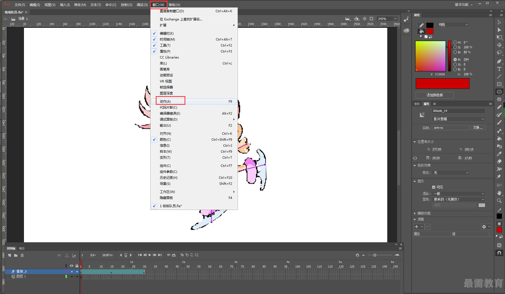Select the Subselection tool
The image size is (505, 294).
click(x=499, y=30)
